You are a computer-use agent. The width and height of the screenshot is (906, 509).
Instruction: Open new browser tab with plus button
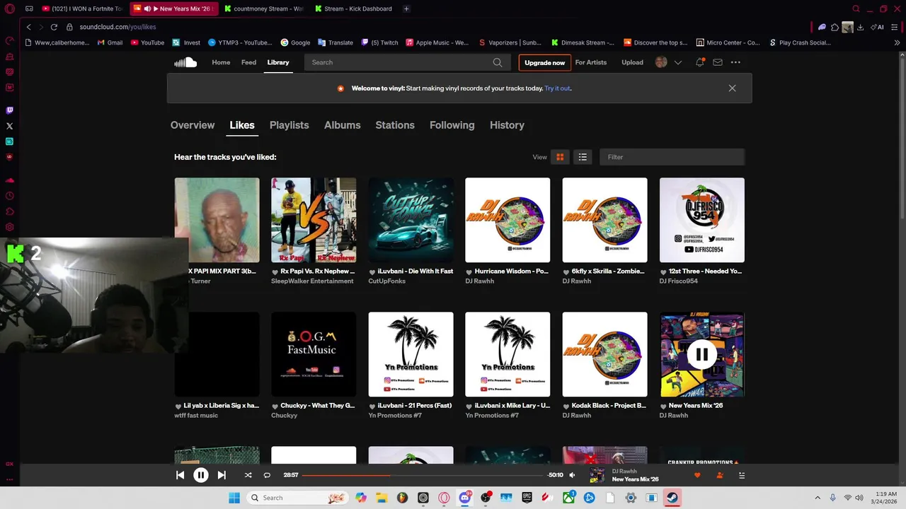click(406, 8)
